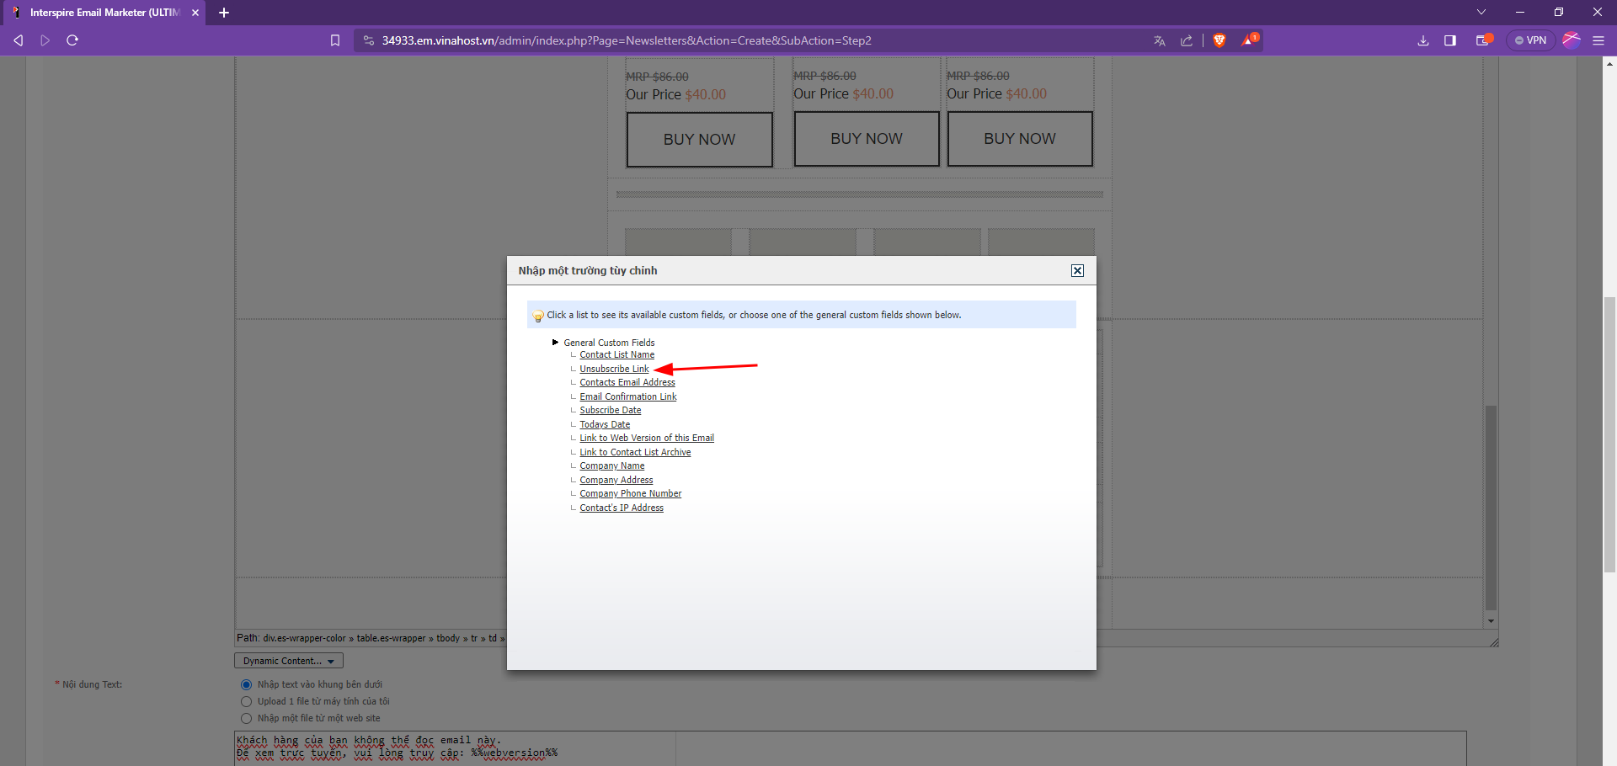Select 'Nhập text vào khung bên dưới' radio
This screenshot has height=766, width=1617.
246,684
